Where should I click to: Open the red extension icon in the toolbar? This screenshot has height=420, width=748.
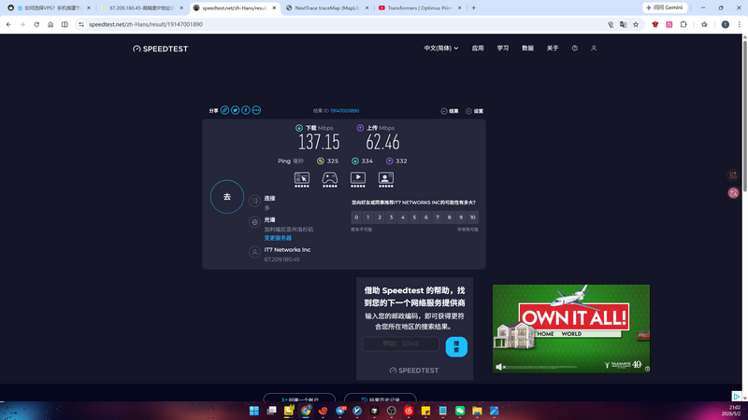click(655, 24)
